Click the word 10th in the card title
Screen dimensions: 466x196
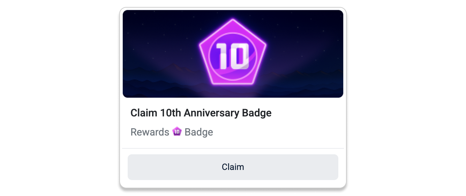coord(171,113)
